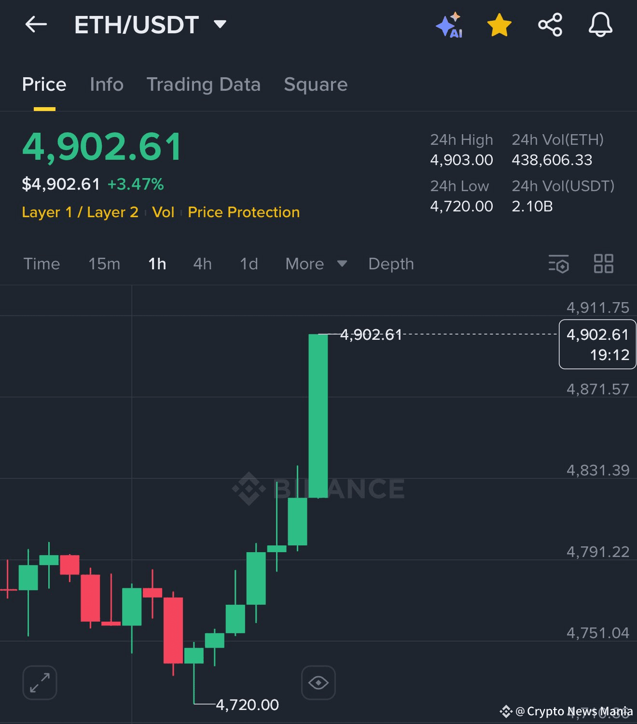Toggle the yellow favorite star
Viewport: 637px width, 724px height.
[499, 25]
